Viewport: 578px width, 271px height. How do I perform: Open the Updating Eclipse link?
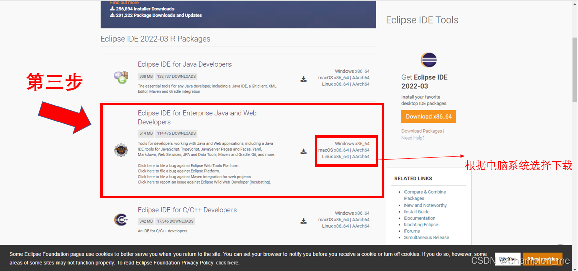421,225
